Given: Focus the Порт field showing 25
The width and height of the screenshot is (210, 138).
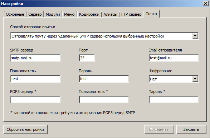Looking at the screenshot, I should [87, 58].
